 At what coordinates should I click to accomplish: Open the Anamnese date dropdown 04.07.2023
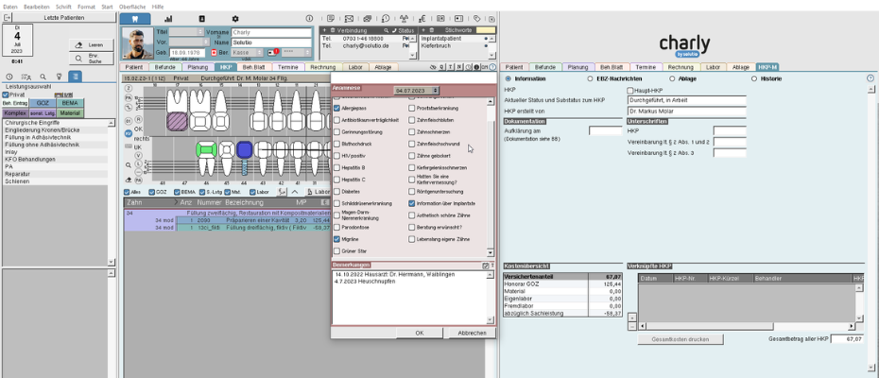click(x=417, y=90)
